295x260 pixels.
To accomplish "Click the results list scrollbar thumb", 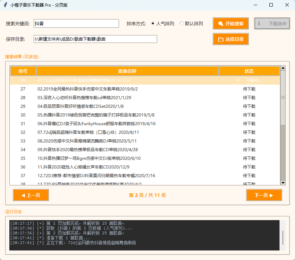I will tap(283, 98).
